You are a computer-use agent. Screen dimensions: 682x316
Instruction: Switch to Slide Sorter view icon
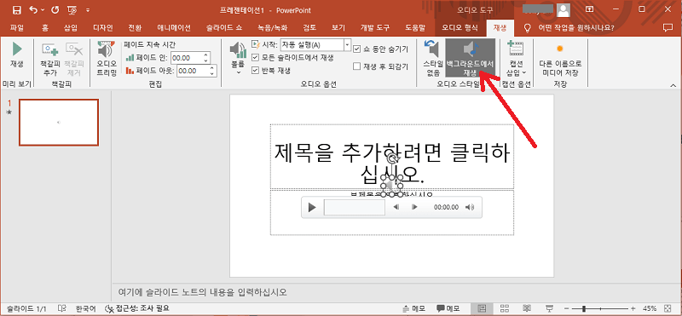[505, 308]
